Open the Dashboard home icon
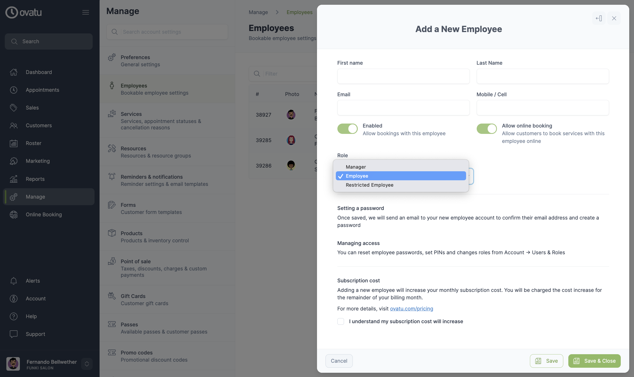Image resolution: width=634 pixels, height=377 pixels. (14, 72)
